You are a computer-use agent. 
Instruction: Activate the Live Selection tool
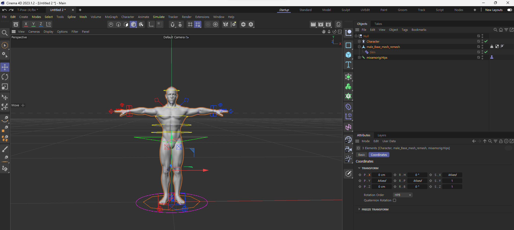[x=5, y=46]
